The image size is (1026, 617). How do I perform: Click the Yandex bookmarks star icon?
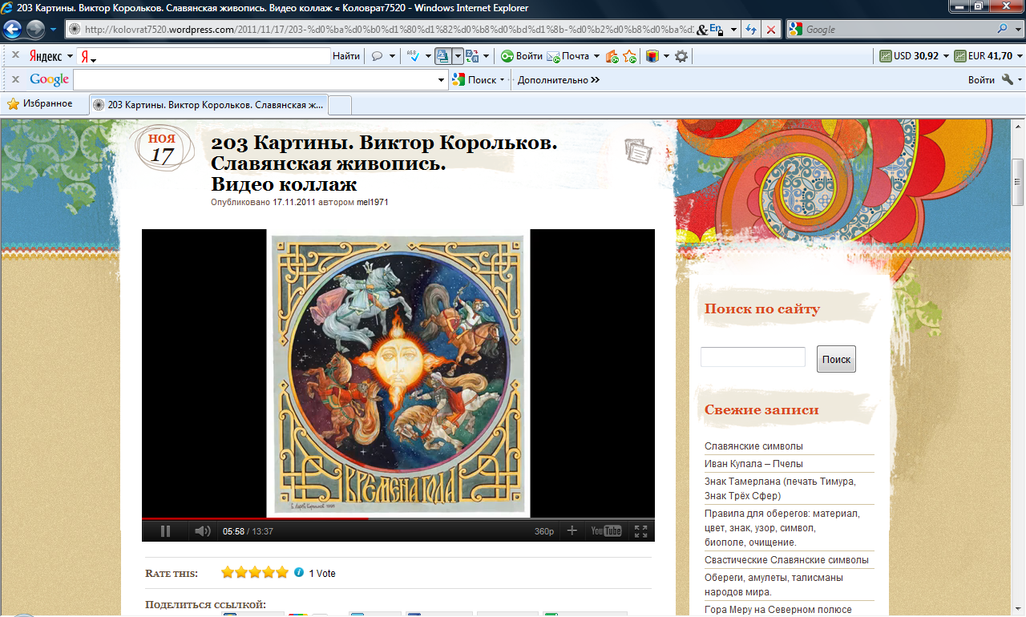tap(630, 56)
